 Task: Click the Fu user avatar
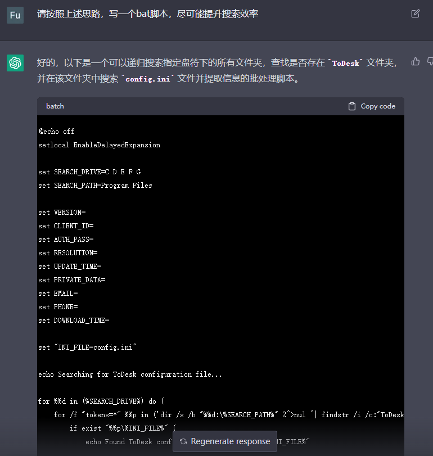15,15
